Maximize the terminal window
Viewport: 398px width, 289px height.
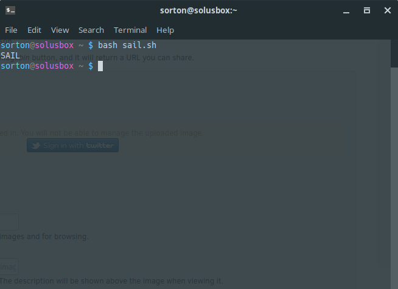367,10
